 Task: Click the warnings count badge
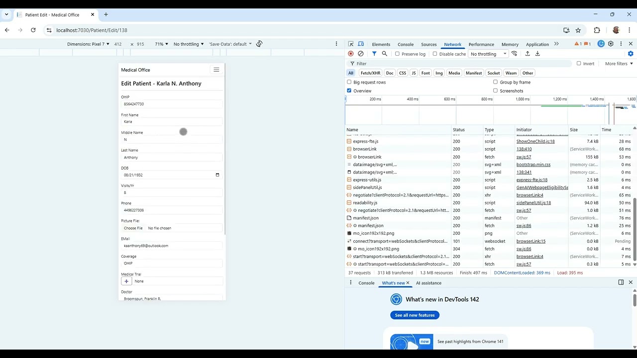[578, 44]
